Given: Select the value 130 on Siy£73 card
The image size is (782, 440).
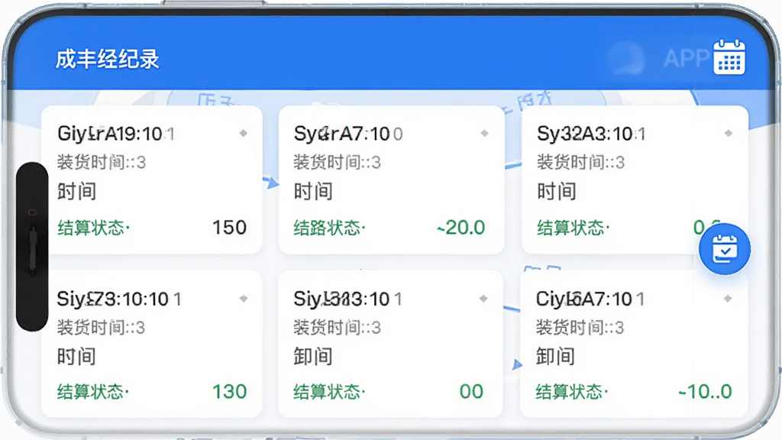Looking at the screenshot, I should point(229,392).
